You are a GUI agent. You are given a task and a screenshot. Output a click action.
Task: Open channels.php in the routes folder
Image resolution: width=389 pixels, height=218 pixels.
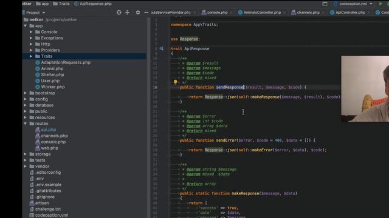click(52, 136)
